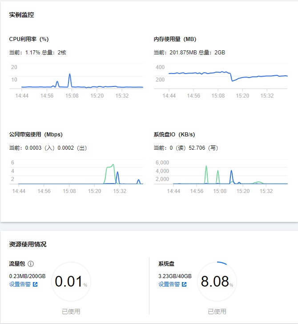
Task: Click the 内存使用量 (MB) chart title
Action: 175,39
